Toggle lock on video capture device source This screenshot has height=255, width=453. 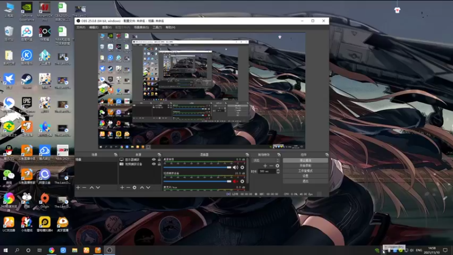(159, 164)
